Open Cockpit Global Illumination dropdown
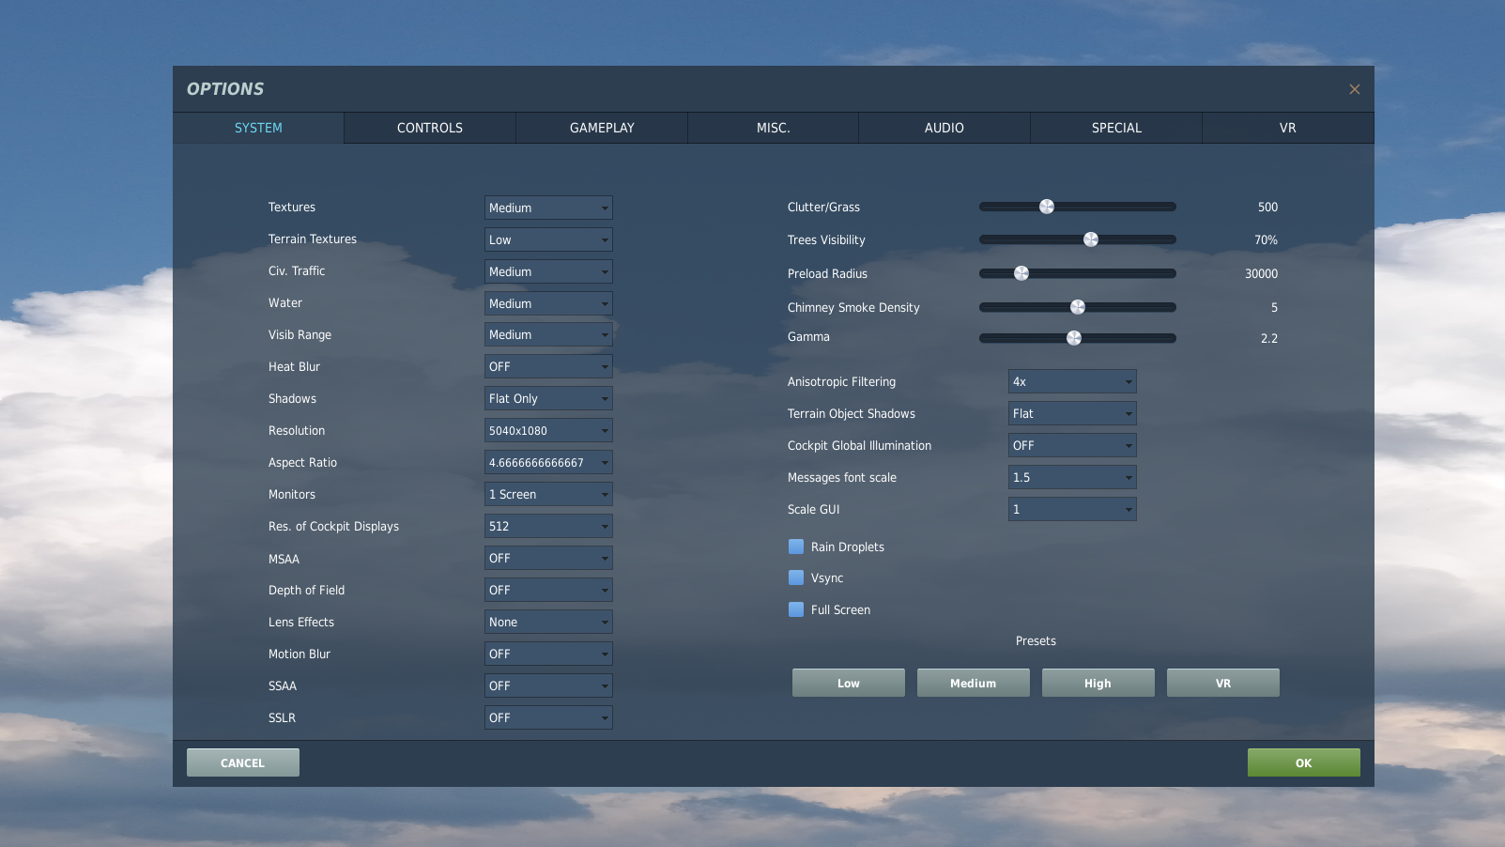1505x847 pixels. click(x=1072, y=445)
